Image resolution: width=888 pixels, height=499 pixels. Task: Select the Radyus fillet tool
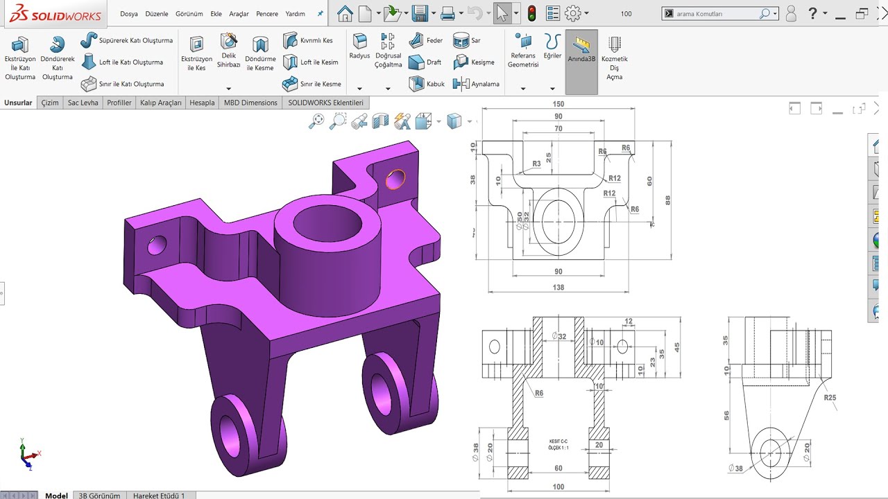click(359, 46)
